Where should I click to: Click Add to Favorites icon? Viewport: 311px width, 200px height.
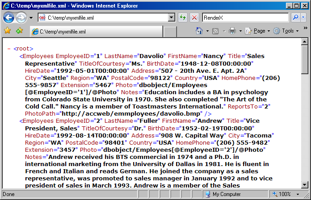19,31
